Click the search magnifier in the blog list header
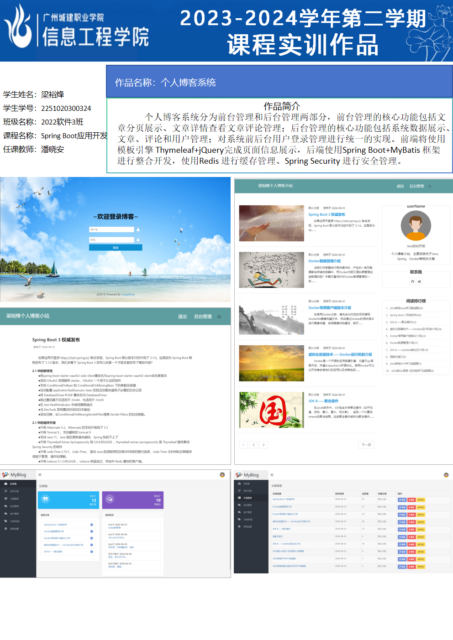 [429, 186]
